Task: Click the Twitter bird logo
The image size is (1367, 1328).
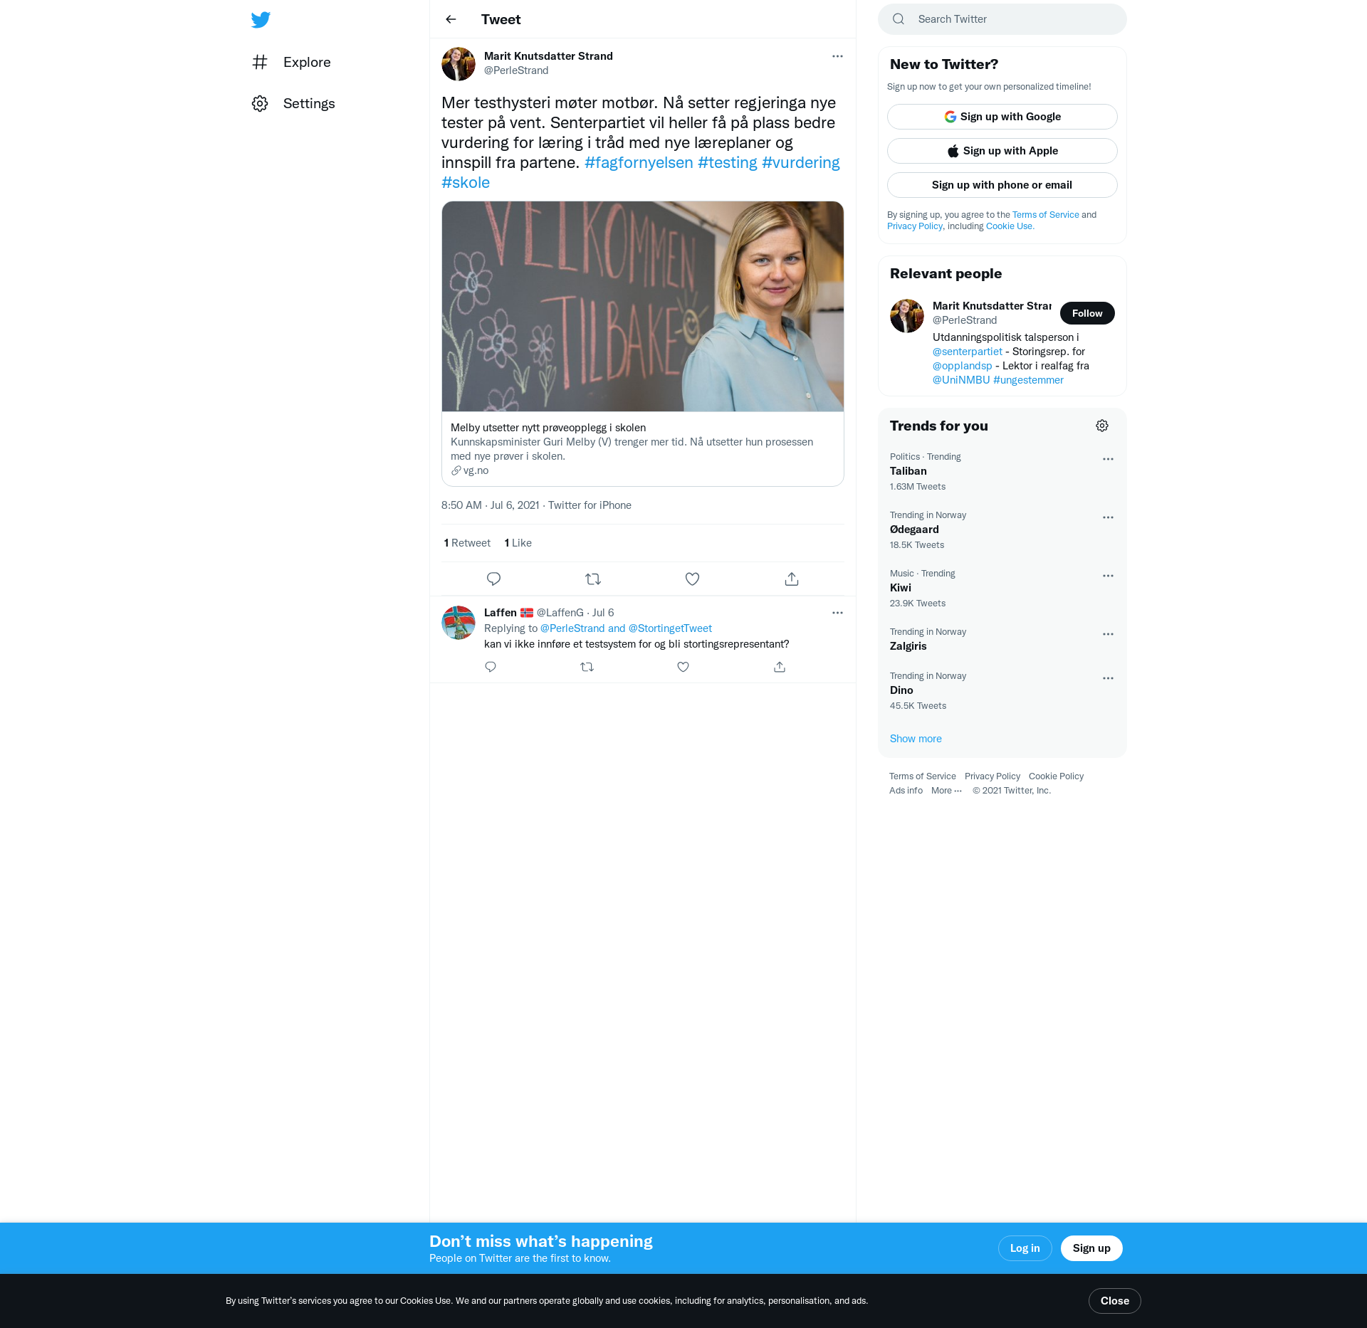Action: pyautogui.click(x=261, y=19)
